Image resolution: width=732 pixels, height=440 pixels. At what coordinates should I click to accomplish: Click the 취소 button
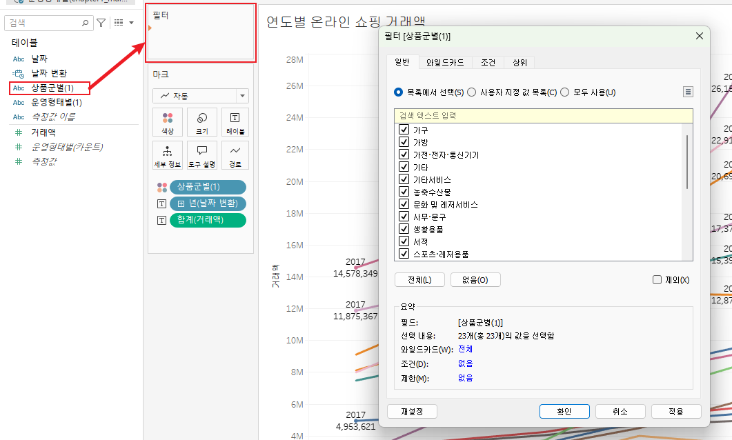(x=620, y=412)
